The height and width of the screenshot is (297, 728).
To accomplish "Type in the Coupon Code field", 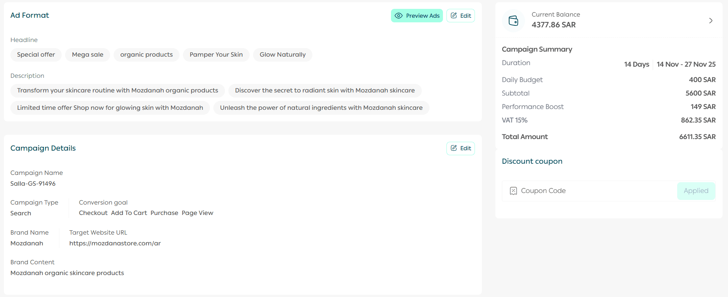I will click(x=593, y=191).
